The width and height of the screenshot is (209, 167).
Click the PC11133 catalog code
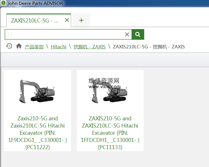coord(110,147)
